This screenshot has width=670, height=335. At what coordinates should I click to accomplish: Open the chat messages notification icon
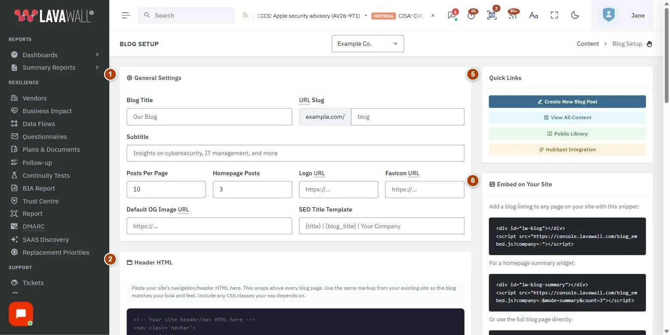(x=452, y=15)
